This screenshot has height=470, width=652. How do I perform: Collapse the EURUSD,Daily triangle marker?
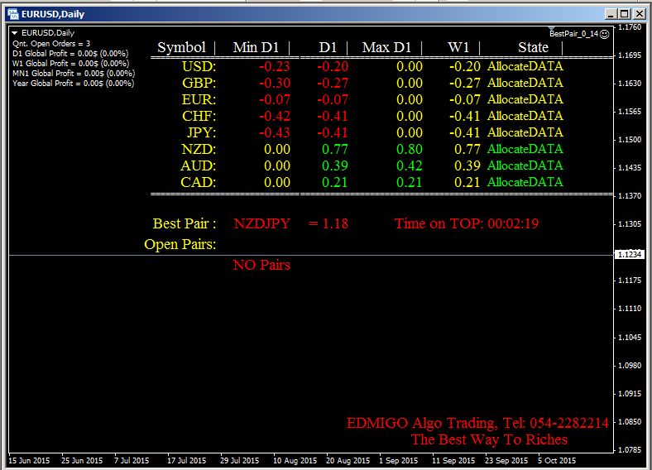click(x=15, y=32)
